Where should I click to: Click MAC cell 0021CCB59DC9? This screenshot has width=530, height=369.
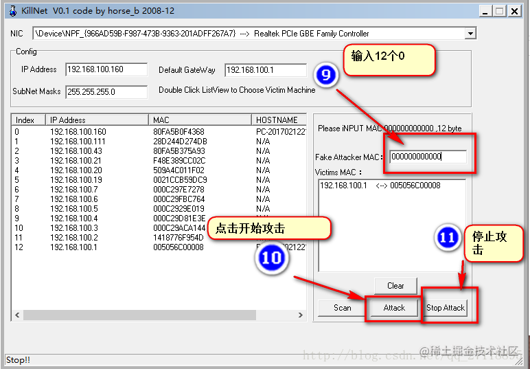point(180,180)
